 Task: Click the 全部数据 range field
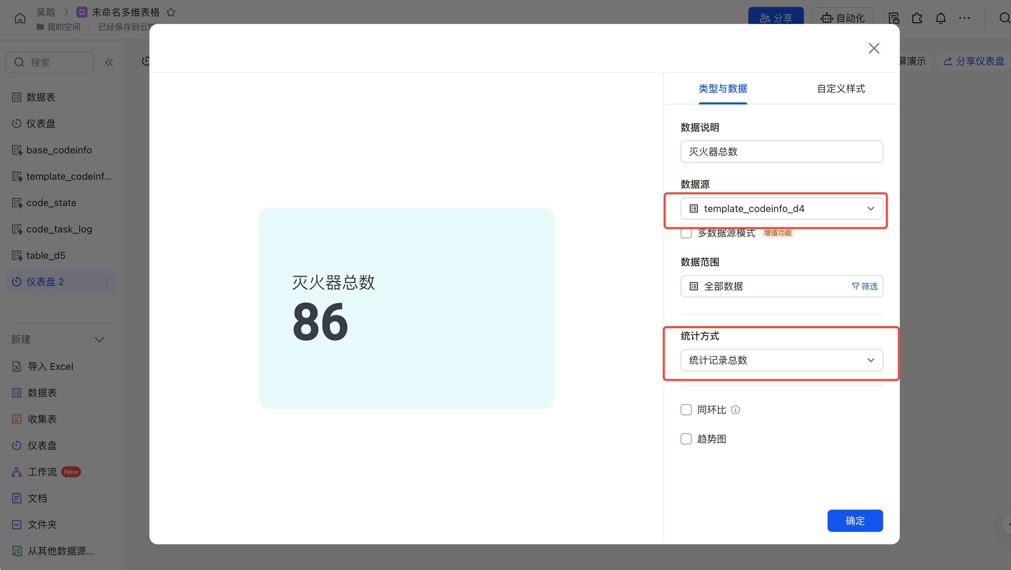[x=781, y=286]
